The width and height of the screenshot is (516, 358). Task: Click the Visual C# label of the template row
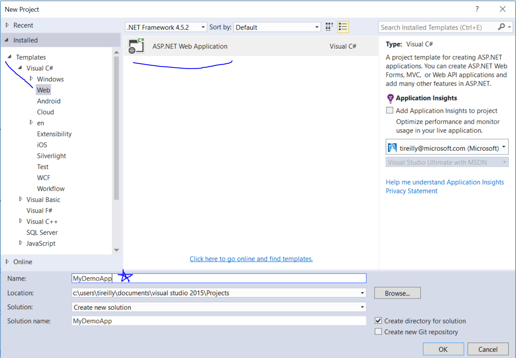(343, 46)
